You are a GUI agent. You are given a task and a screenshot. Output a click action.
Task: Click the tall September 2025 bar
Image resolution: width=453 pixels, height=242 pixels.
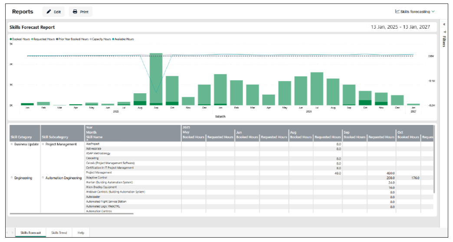(156, 78)
